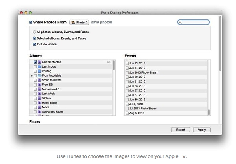The width and height of the screenshot is (236, 164).
Task: Open the iPhoto source dropdown
Action: [x=79, y=22]
